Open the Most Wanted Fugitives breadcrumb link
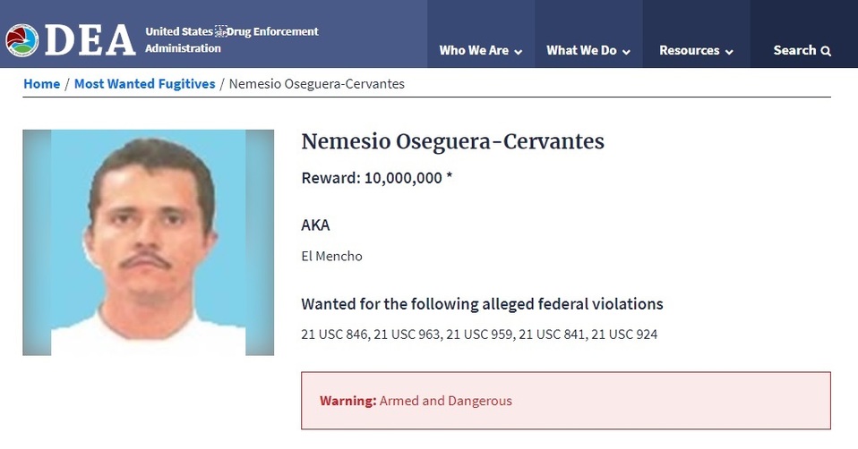858x449 pixels. [x=144, y=84]
